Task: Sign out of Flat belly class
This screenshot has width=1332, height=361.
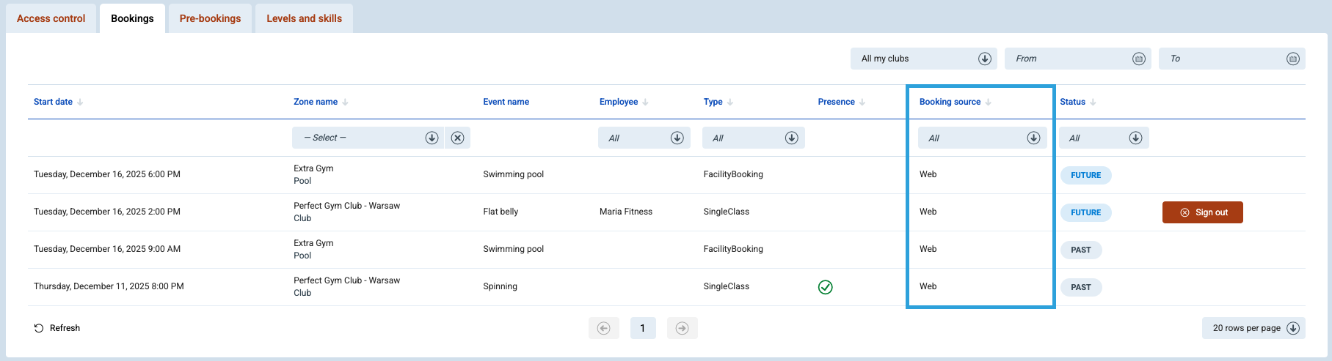Action: click(1202, 212)
